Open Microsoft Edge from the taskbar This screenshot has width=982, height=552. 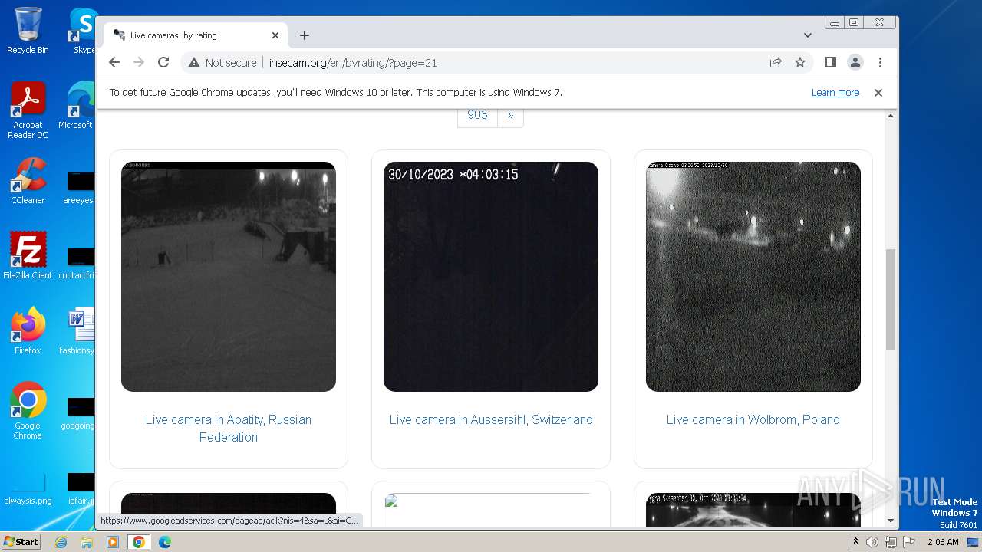click(164, 542)
